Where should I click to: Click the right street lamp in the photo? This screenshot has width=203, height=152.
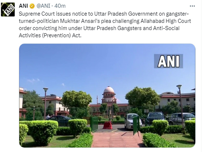tap(180, 104)
